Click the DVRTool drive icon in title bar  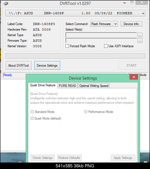6,4
